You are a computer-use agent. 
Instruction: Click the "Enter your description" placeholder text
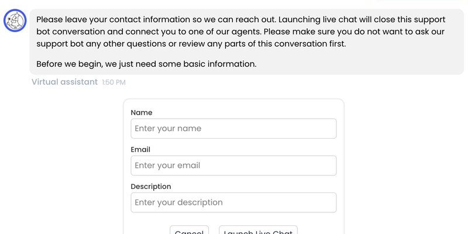pos(178,202)
